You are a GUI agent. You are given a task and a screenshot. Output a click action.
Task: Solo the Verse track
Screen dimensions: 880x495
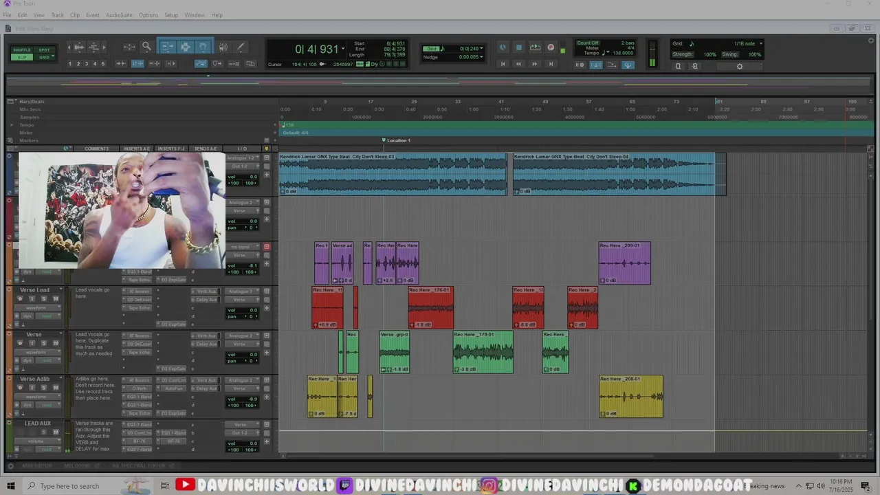(x=44, y=343)
